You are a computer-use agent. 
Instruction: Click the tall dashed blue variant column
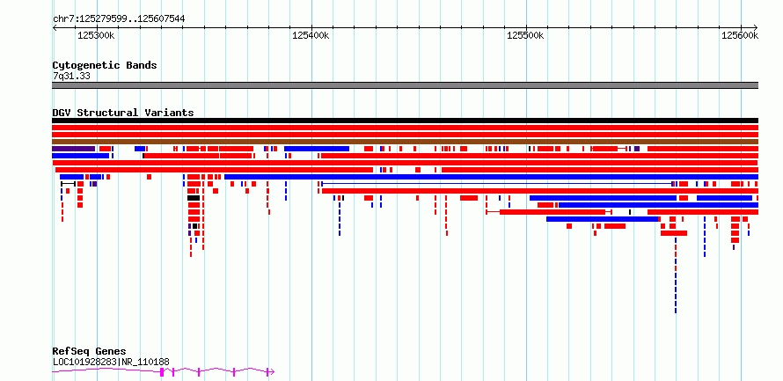676,275
